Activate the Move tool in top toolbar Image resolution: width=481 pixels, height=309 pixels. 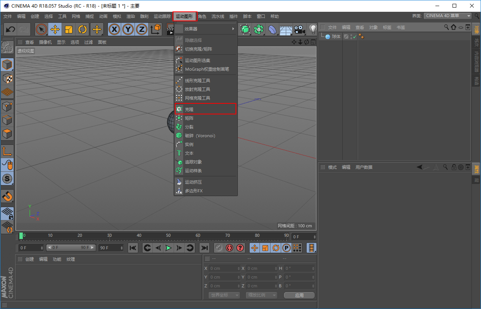(55, 29)
